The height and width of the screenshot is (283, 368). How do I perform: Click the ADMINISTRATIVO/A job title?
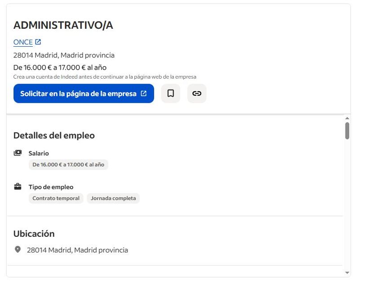click(x=63, y=26)
